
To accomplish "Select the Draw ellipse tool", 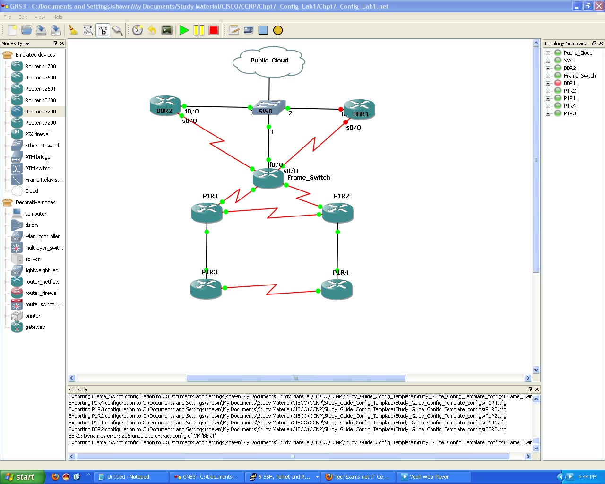I will (x=278, y=30).
